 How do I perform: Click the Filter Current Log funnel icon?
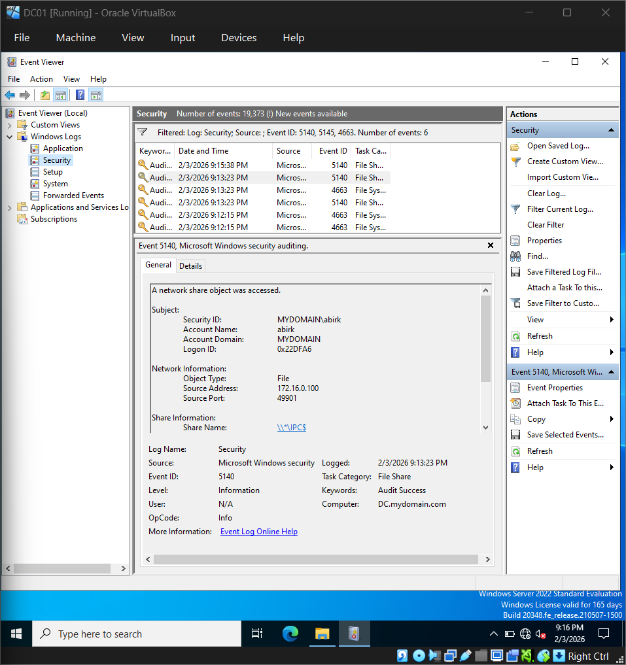pyautogui.click(x=515, y=209)
